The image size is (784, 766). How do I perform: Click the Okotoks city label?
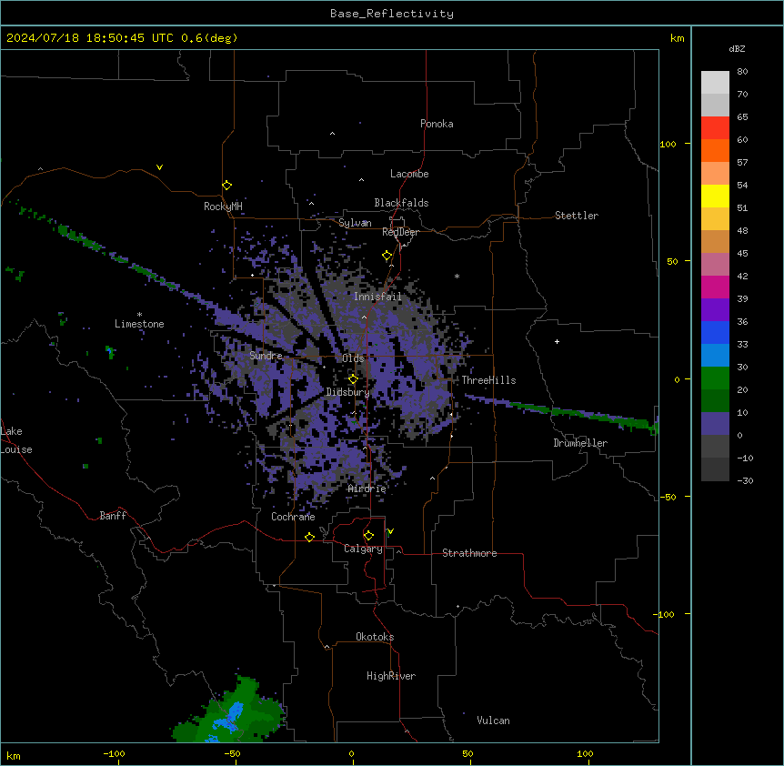[x=375, y=637]
